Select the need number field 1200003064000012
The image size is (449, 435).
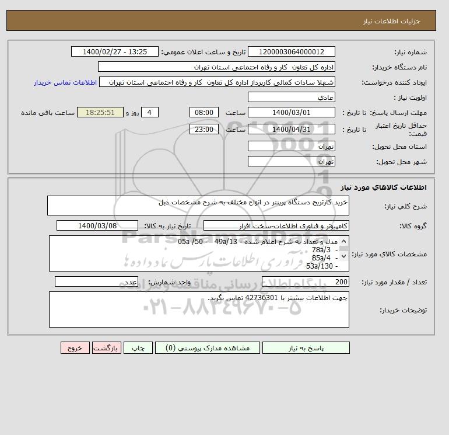[x=291, y=51]
